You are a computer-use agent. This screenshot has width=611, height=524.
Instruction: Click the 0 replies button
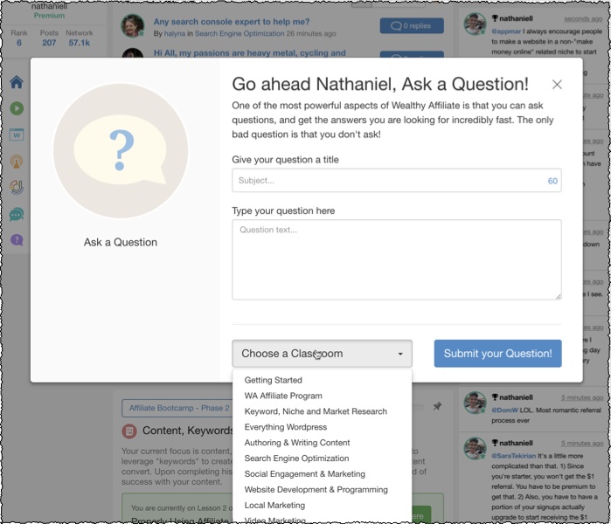[412, 25]
